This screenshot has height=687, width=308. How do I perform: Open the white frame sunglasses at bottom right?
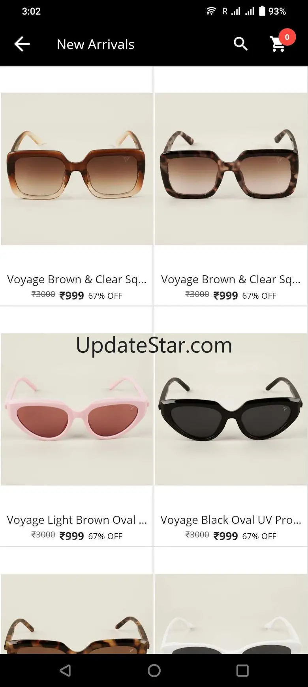[x=231, y=614]
